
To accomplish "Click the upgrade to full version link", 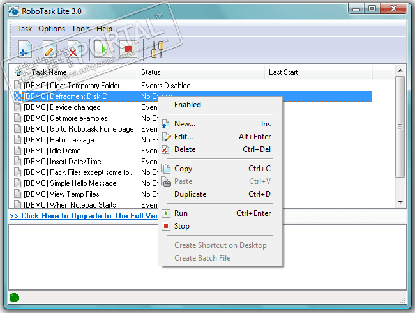I will pyautogui.click(x=84, y=216).
